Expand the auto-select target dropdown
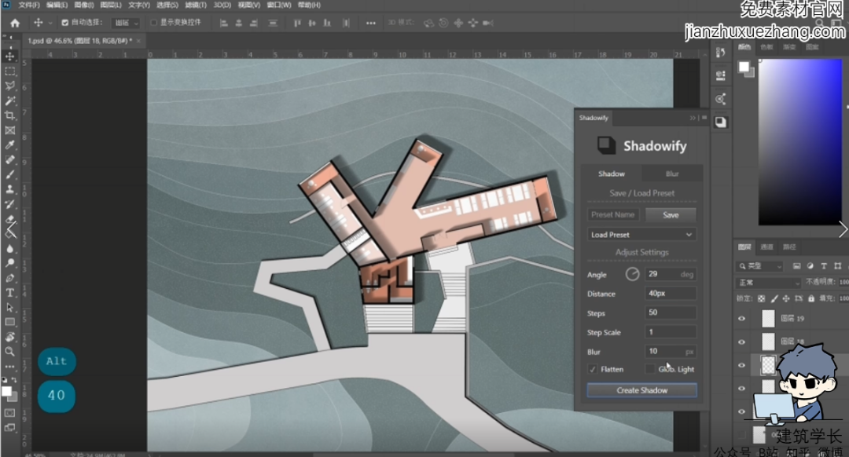 click(126, 24)
